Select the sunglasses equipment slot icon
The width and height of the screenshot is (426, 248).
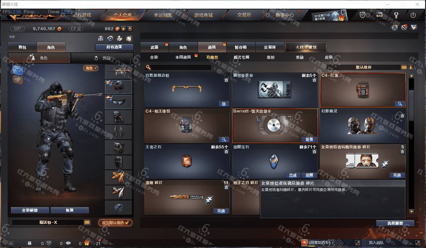(118, 102)
